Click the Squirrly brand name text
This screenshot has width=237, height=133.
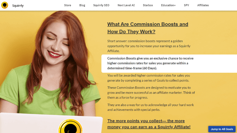(x=18, y=6)
